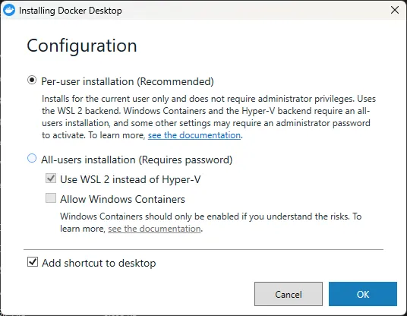Image resolution: width=407 pixels, height=316 pixels.
Task: Toggle Use WSL 2 instead of Hyper-V
Action: (x=51, y=179)
